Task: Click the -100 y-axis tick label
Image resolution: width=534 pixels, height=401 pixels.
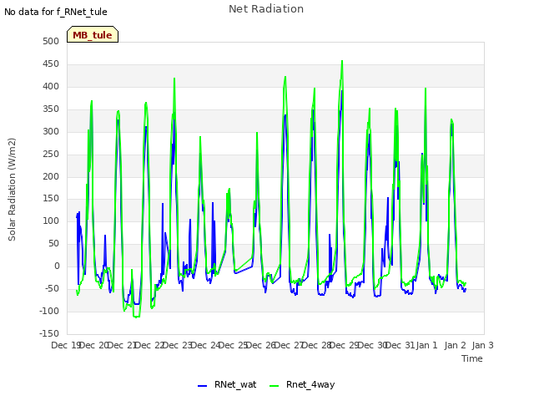Action: coord(48,311)
